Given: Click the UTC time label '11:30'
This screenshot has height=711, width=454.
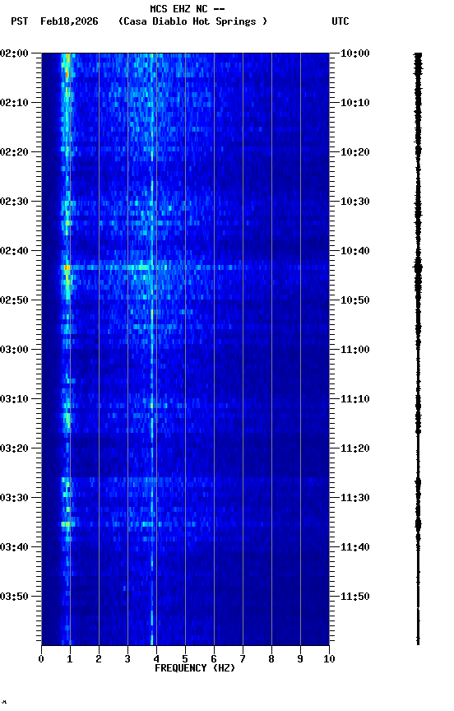Looking at the screenshot, I should click(355, 498).
